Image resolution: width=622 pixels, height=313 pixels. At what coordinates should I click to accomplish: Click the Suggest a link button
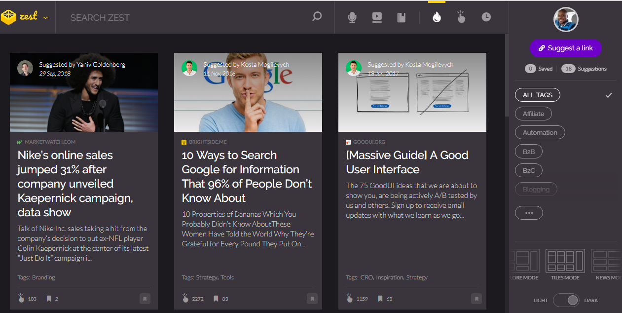pyautogui.click(x=566, y=48)
